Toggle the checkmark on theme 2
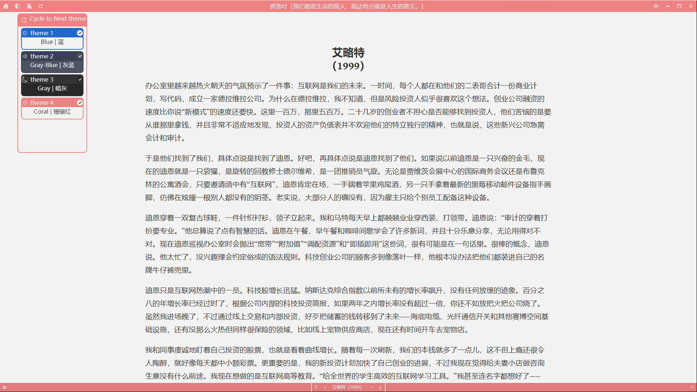This screenshot has height=392, width=697. point(80,56)
